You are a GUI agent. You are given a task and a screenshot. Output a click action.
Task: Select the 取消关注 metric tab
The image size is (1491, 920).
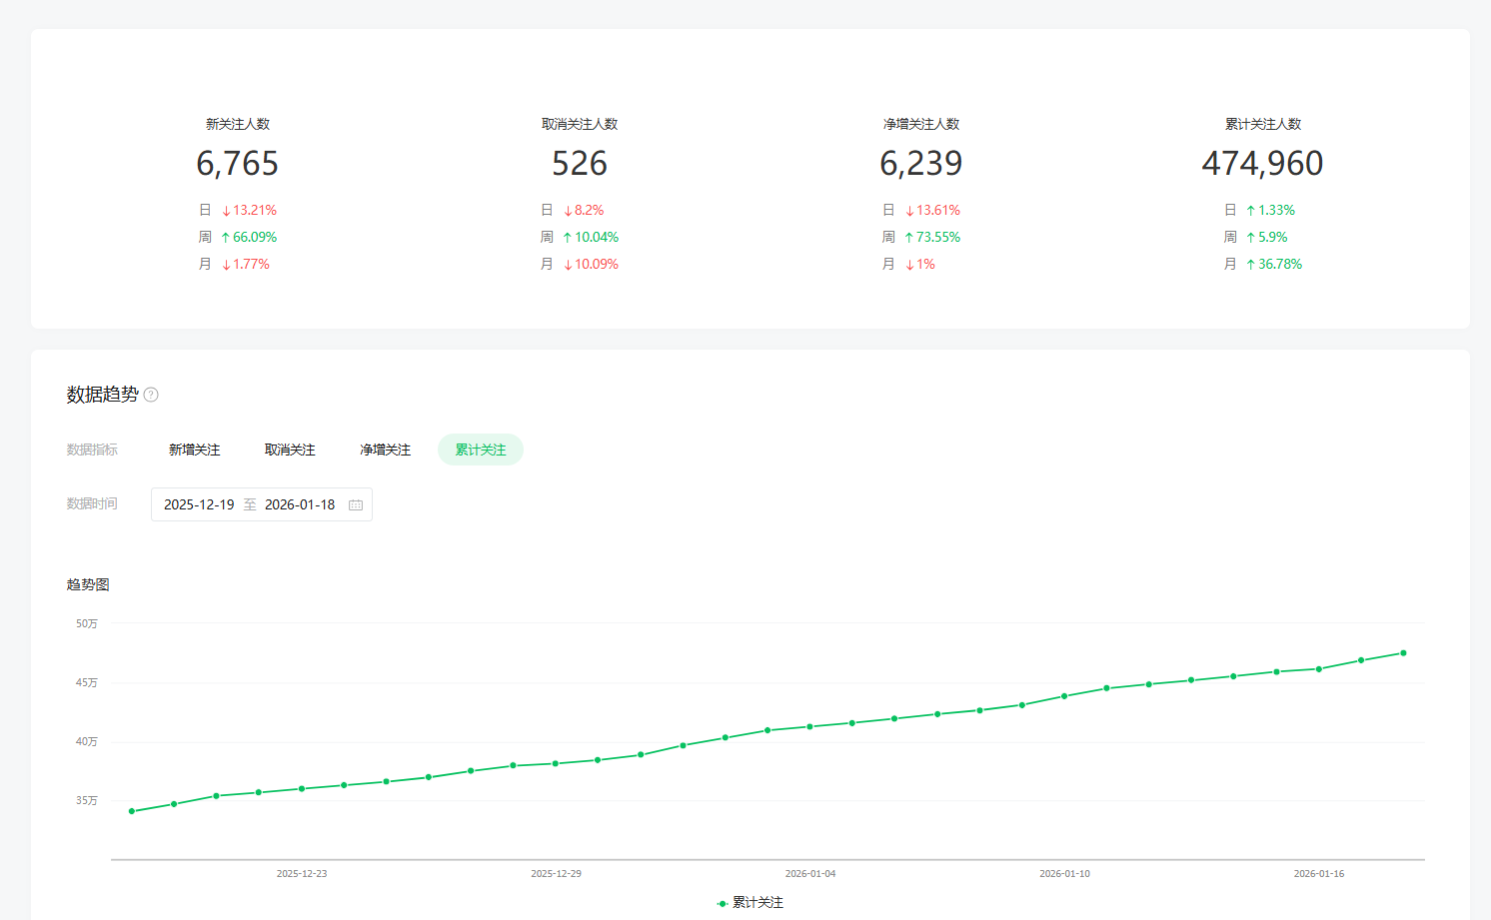[290, 451]
